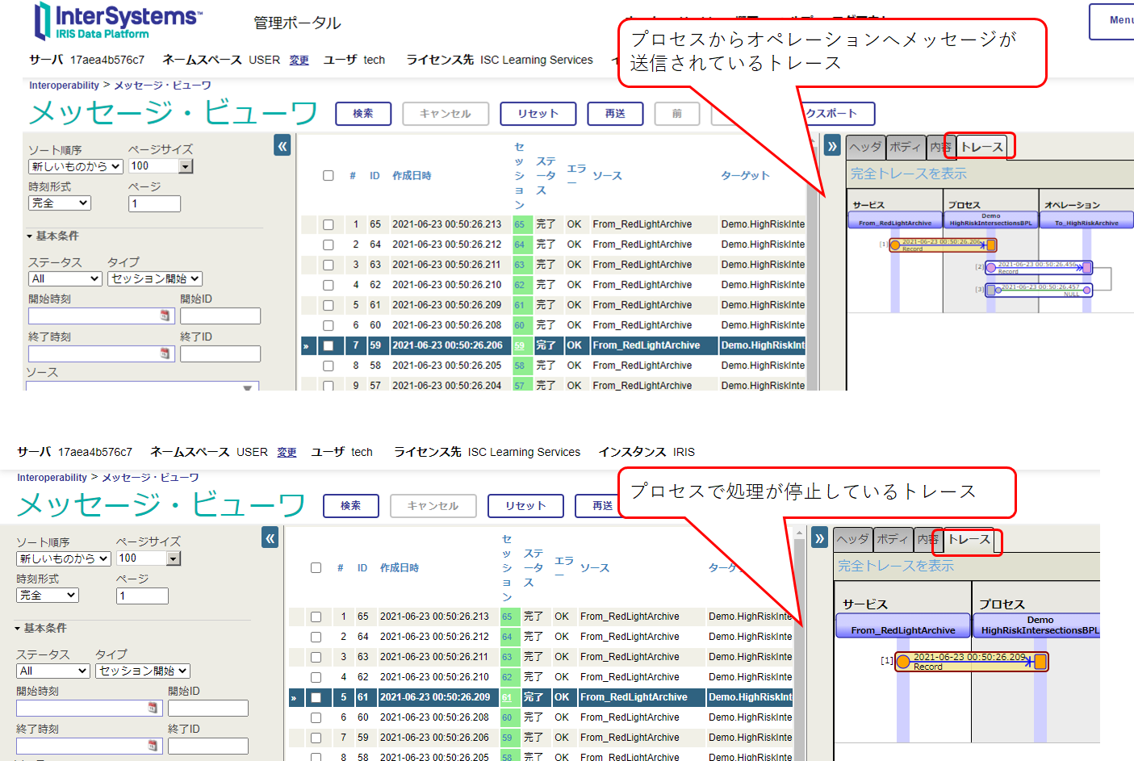This screenshot has width=1134, height=761.
Task: Collapse search panel with « icon in upper view
Action: [x=282, y=146]
